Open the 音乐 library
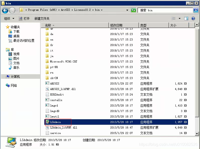 coord(14,67)
